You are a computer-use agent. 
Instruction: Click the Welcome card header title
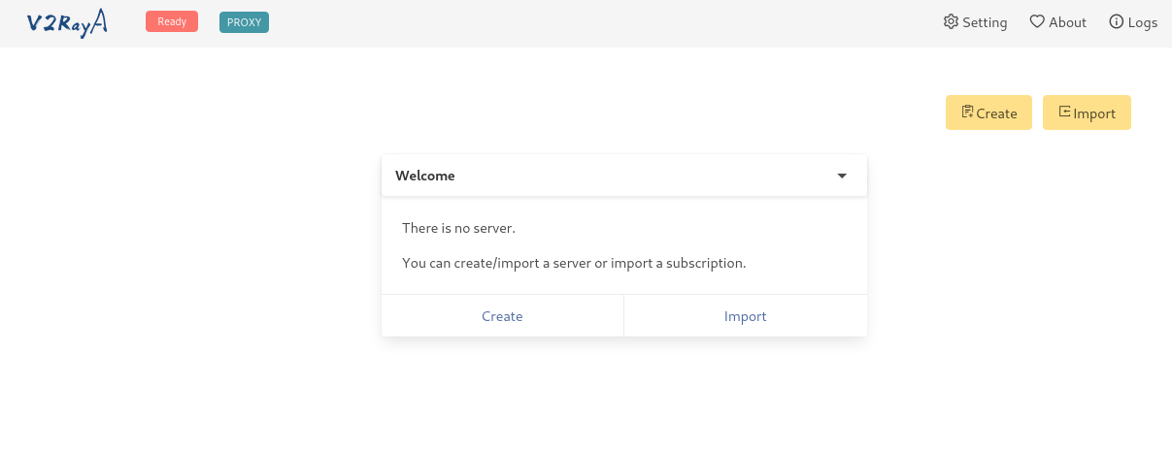[x=425, y=176]
